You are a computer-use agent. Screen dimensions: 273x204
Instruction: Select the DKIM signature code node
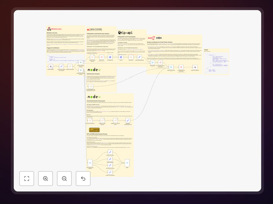103,120
